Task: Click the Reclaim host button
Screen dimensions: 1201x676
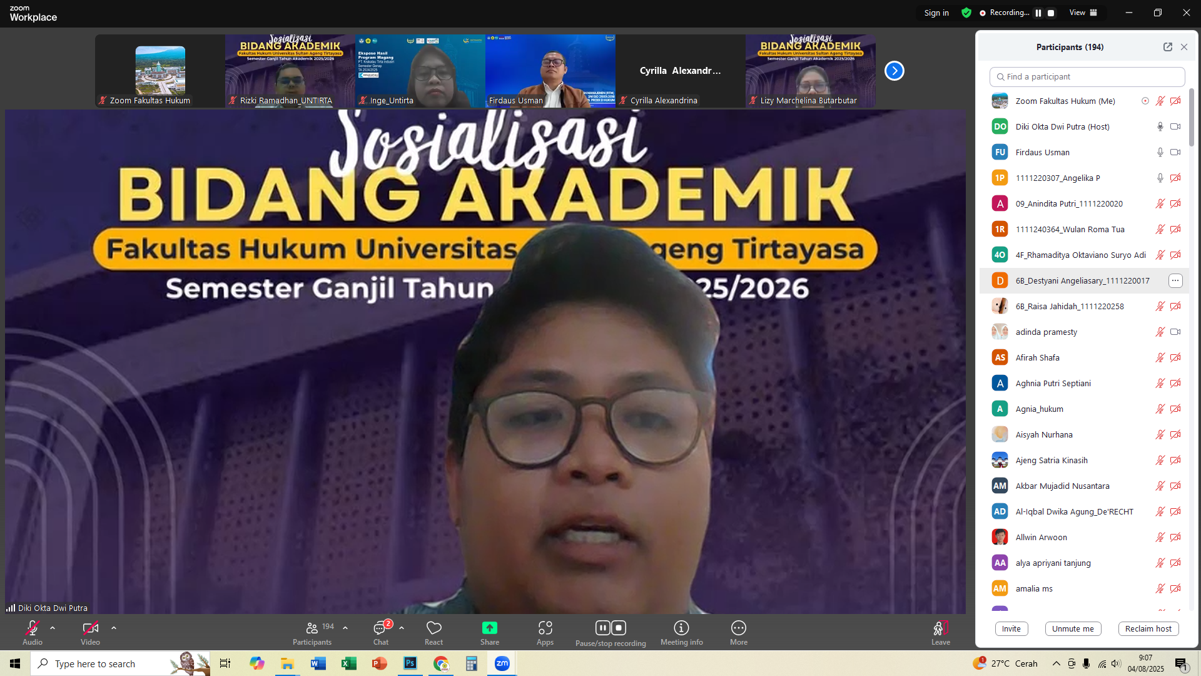Action: (1148, 629)
